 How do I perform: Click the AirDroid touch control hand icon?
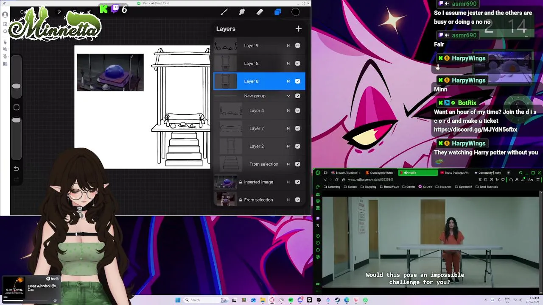(x=5, y=42)
